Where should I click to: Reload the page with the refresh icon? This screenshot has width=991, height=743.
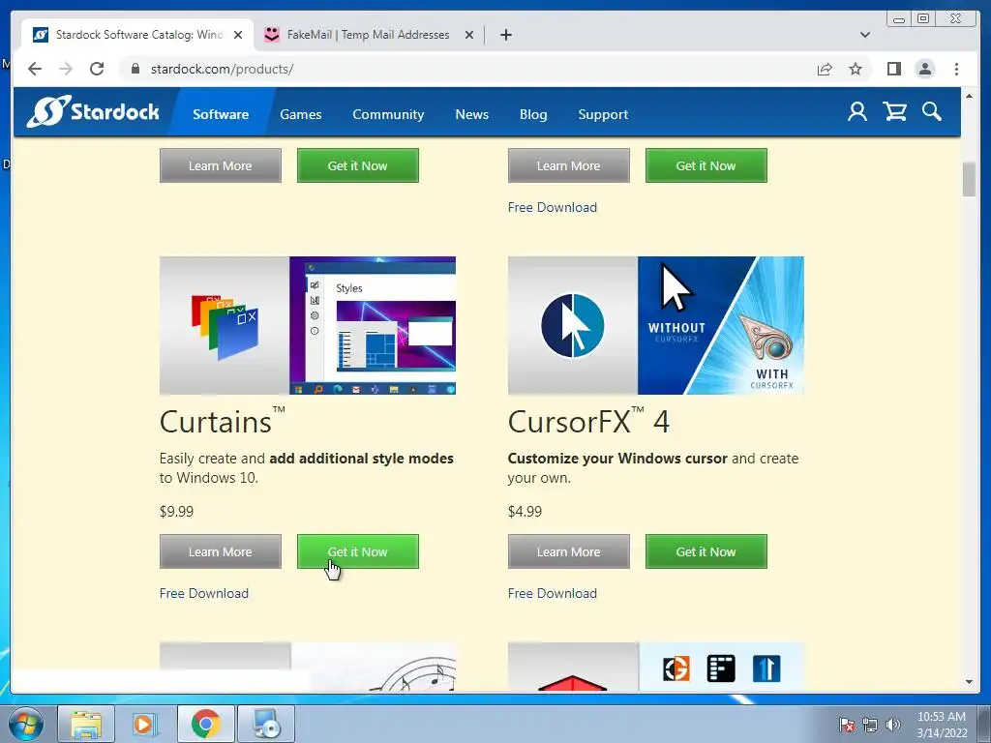pos(97,69)
